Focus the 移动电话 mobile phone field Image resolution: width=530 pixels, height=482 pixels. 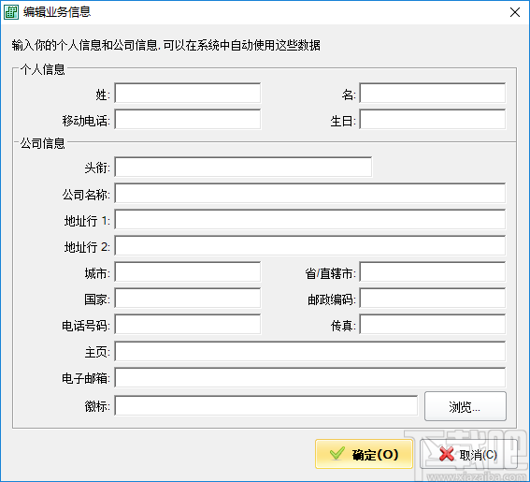pos(188,119)
